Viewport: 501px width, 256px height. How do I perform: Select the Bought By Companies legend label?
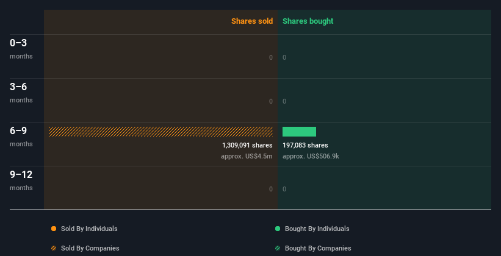pos(318,248)
